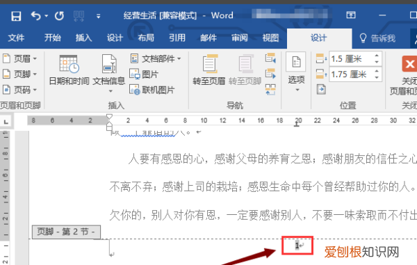The image size is (417, 265).
Task: Open the 审阅 tab
Action: (239, 38)
